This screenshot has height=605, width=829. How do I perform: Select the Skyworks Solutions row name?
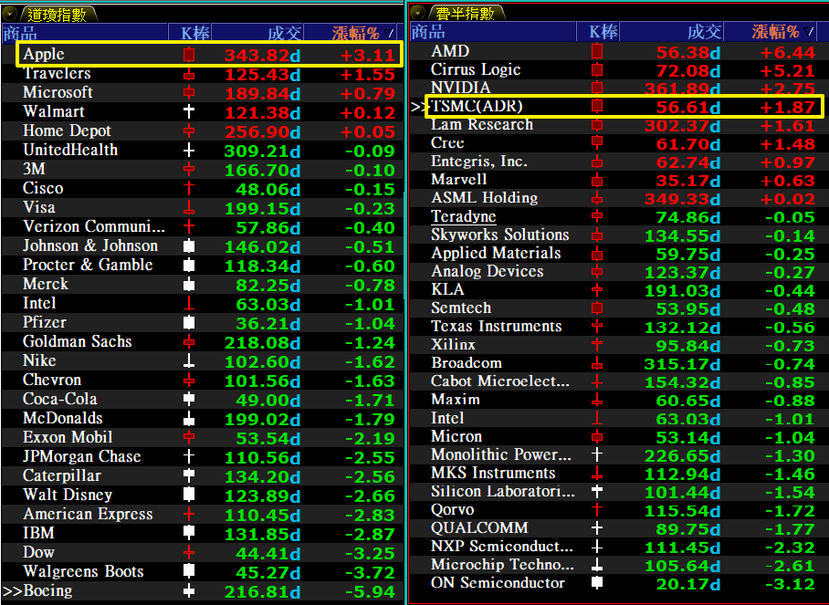click(x=500, y=235)
